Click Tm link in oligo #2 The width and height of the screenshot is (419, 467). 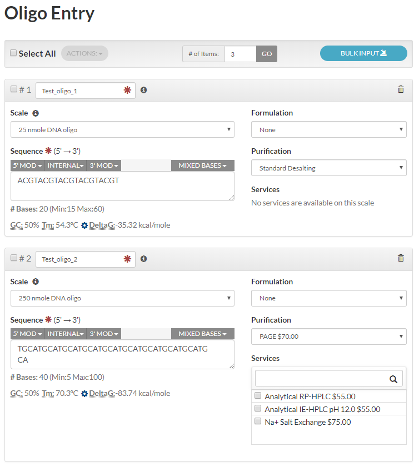point(48,394)
